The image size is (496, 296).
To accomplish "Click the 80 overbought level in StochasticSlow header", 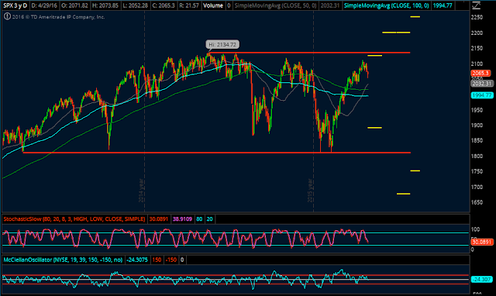I will point(199,219).
